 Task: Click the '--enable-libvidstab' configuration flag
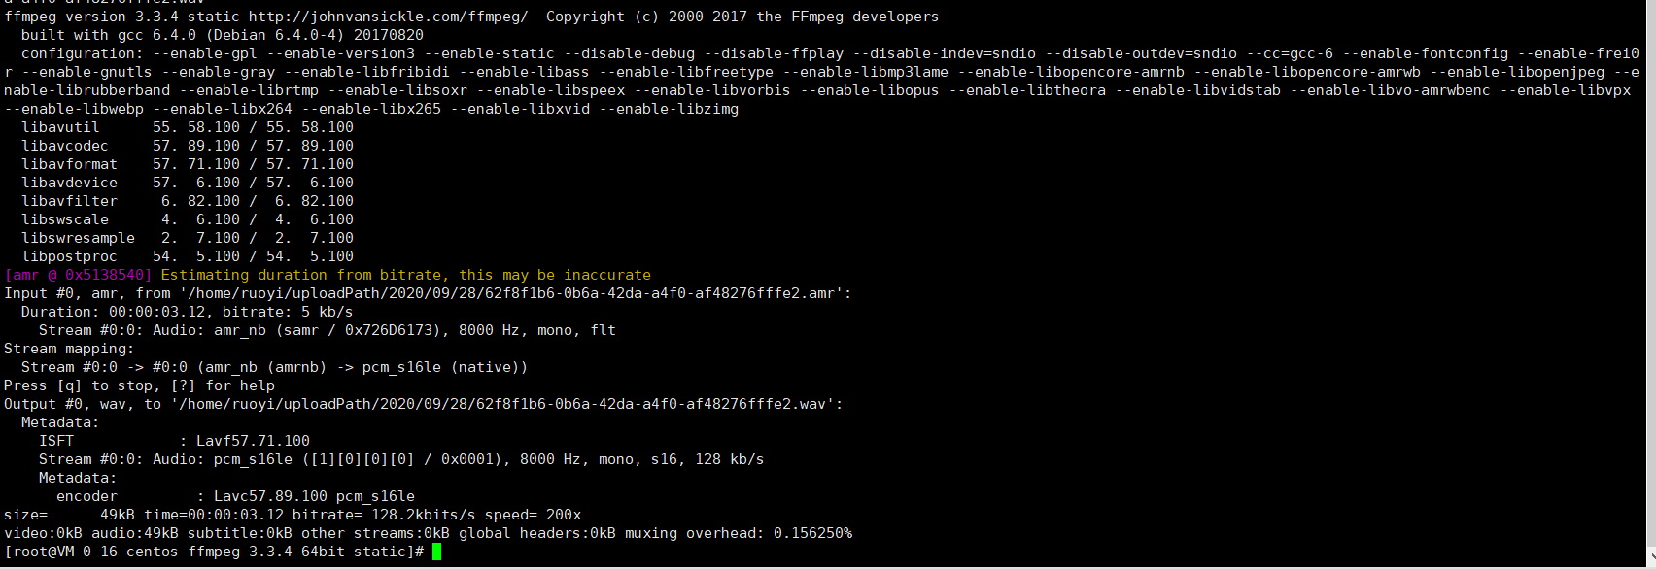tap(1198, 90)
